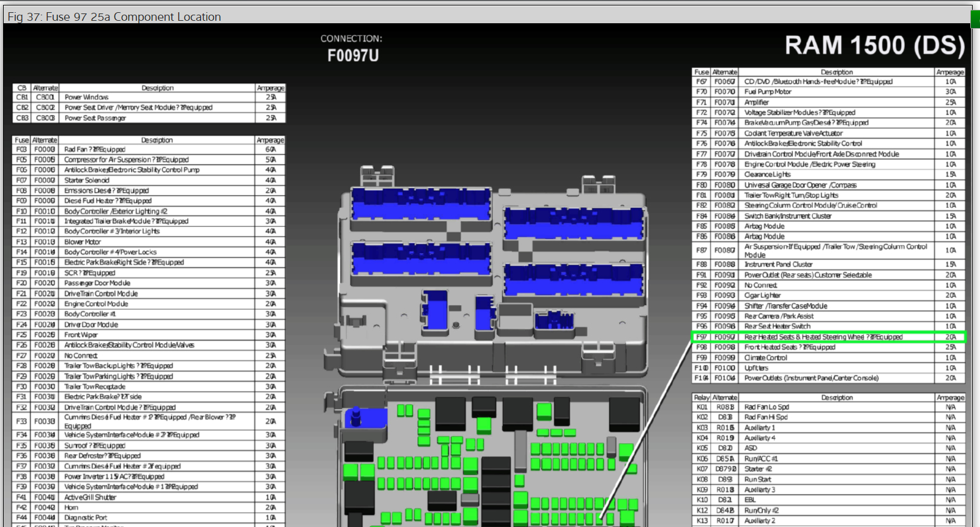
Task: Select the "F10" fuse number cell
Action: click(22, 212)
